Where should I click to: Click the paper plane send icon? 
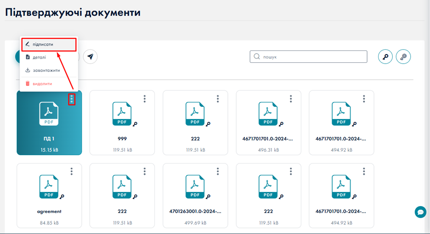coord(91,57)
